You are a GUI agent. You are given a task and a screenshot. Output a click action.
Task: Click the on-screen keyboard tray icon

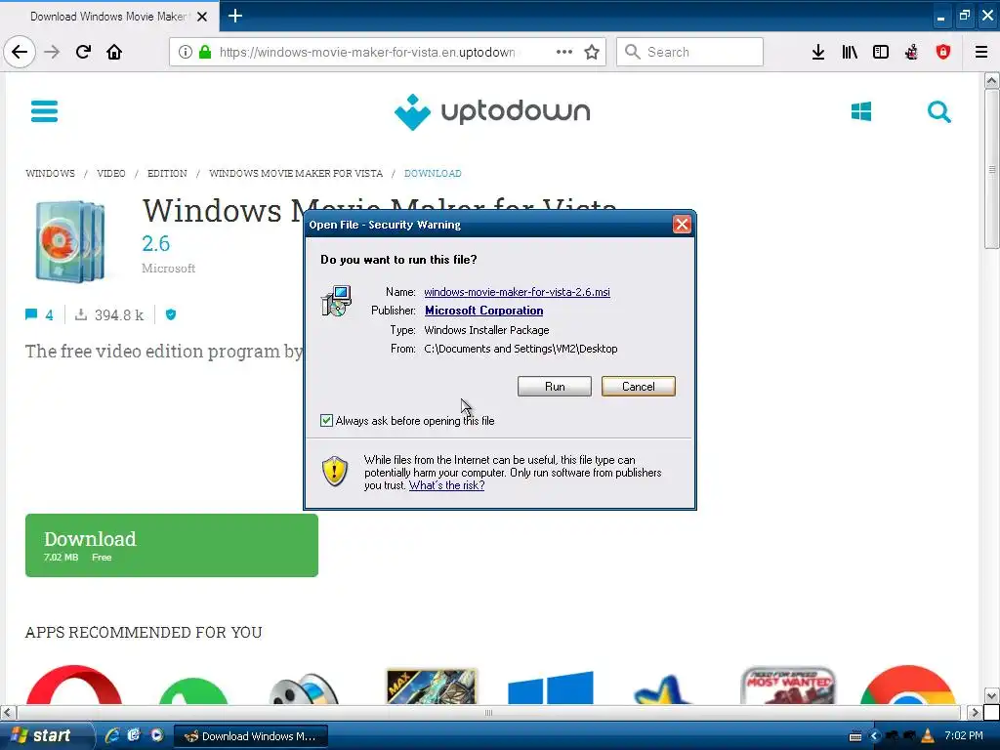pyautogui.click(x=855, y=736)
